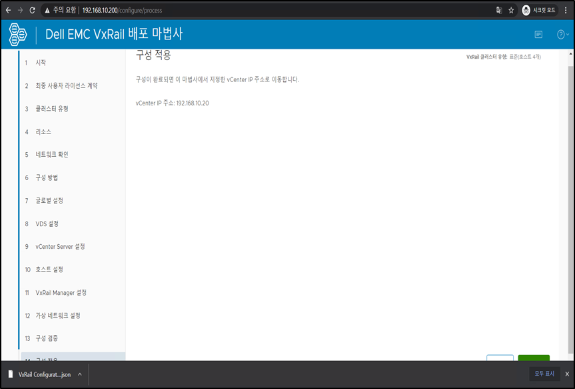Image resolution: width=575 pixels, height=389 pixels.
Task: Click the scrollbar up arrow
Action: 570,53
